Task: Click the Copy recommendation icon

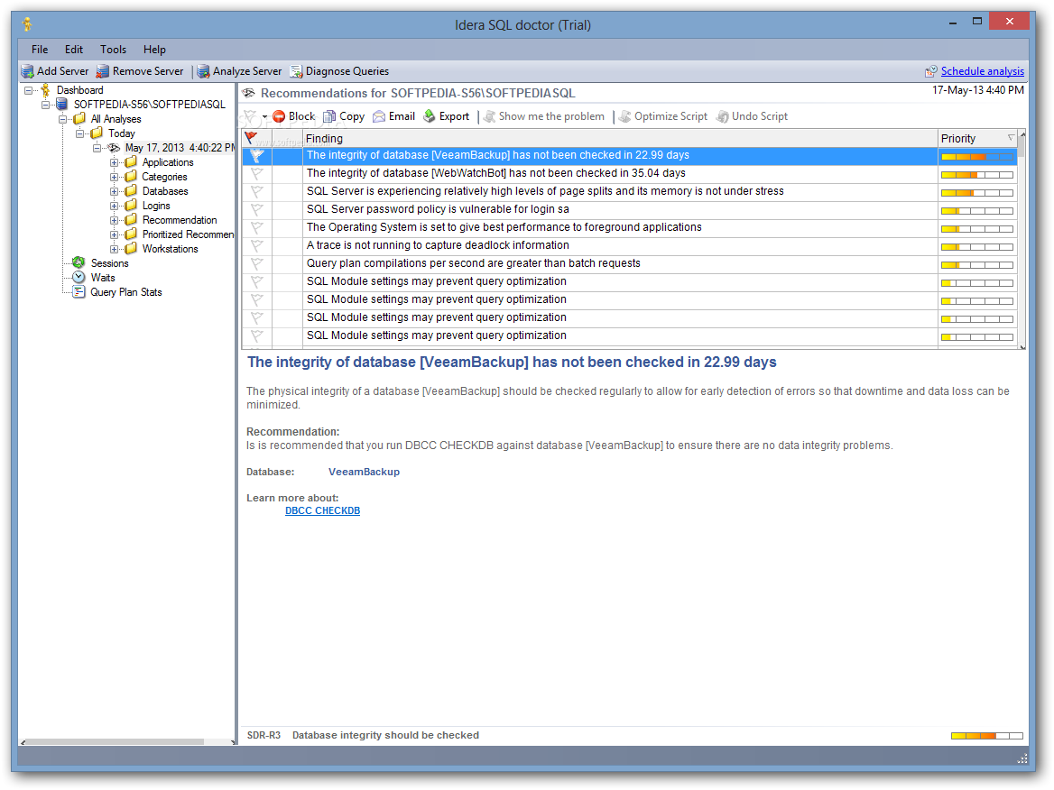Action: click(329, 116)
